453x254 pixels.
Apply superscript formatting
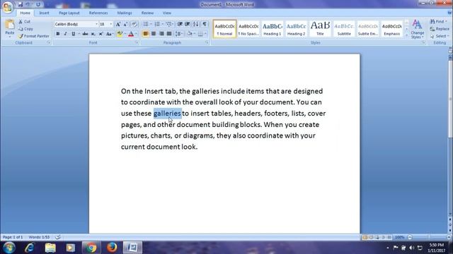point(101,34)
